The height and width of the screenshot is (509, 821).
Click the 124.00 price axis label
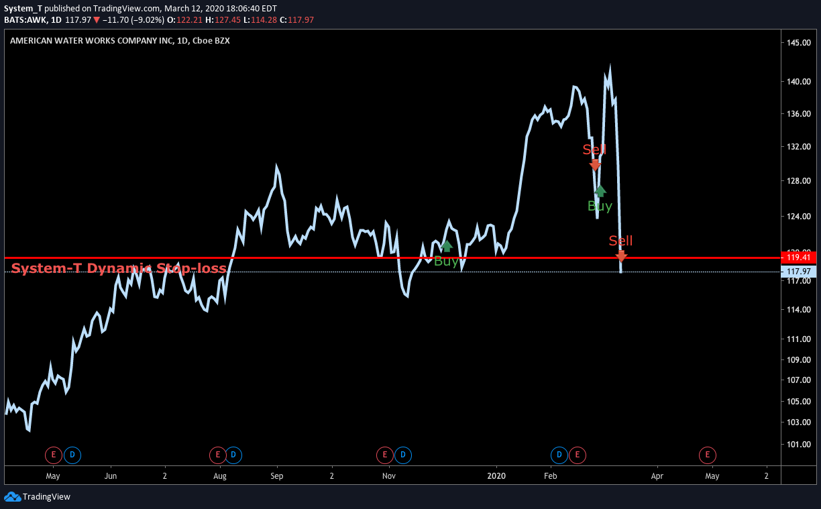800,217
